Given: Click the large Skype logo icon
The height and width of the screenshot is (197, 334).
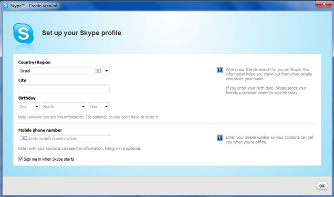Looking at the screenshot, I should click(x=23, y=33).
